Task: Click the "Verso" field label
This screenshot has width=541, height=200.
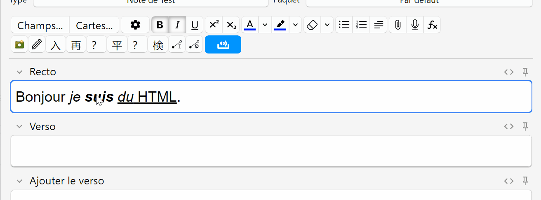Action: tap(42, 126)
